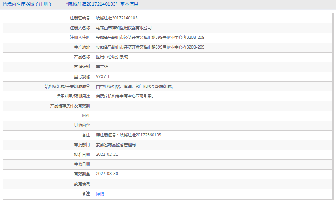
Task: Click the document icon before 境内医疗器械 title
Action: coord(5,4)
